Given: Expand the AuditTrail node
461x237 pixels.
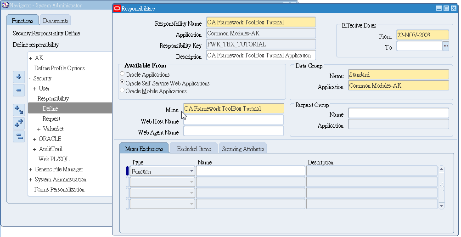Looking at the screenshot, I should (x=35, y=149).
